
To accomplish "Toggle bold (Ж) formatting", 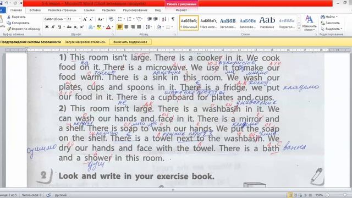I will (47, 27).
